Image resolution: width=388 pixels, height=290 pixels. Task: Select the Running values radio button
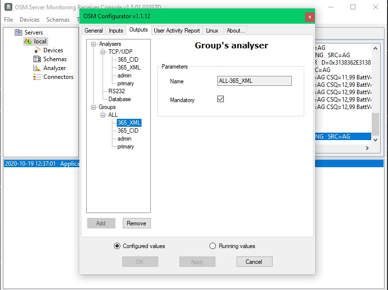[213, 246]
